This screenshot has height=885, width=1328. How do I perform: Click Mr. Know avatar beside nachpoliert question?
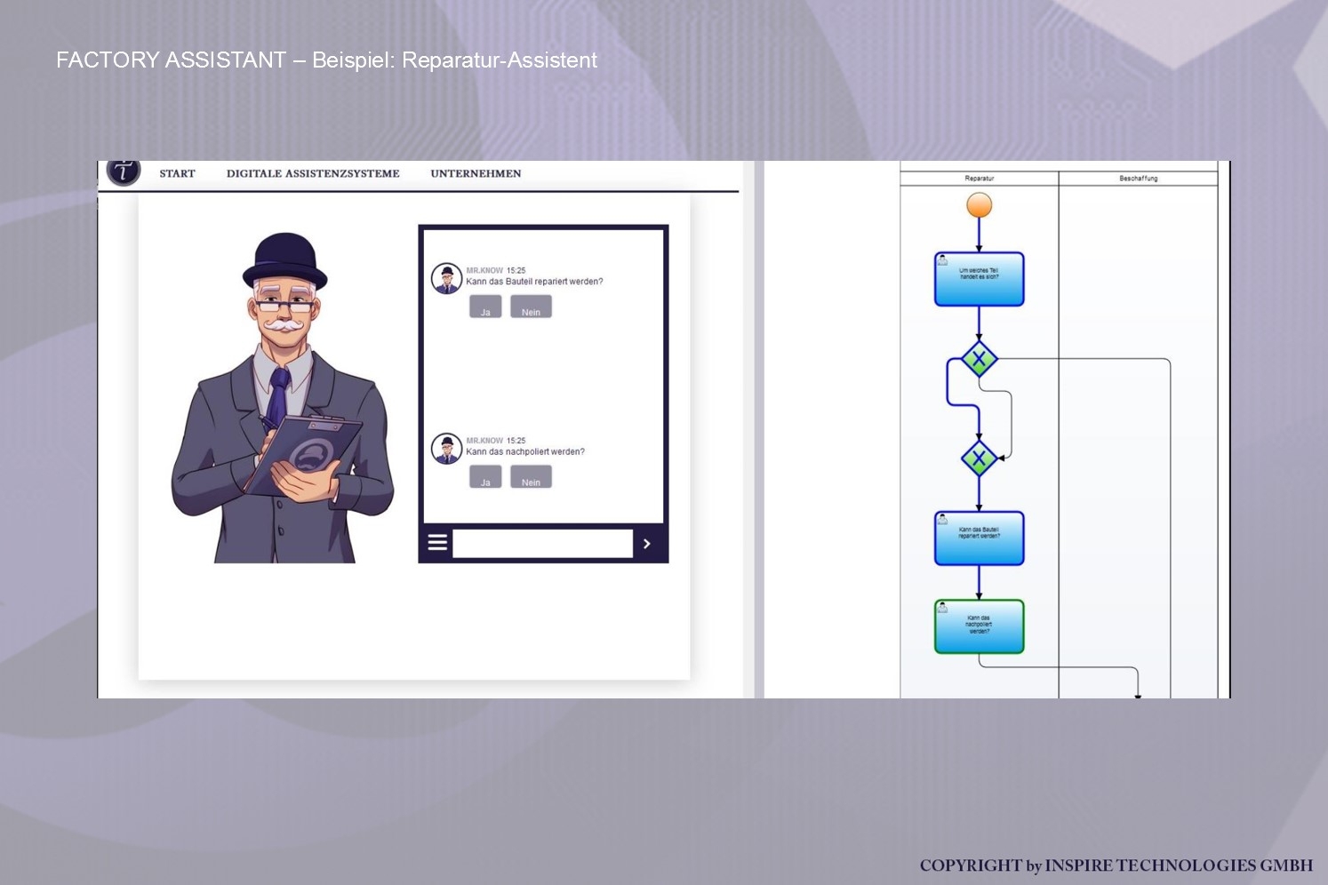pos(446,449)
